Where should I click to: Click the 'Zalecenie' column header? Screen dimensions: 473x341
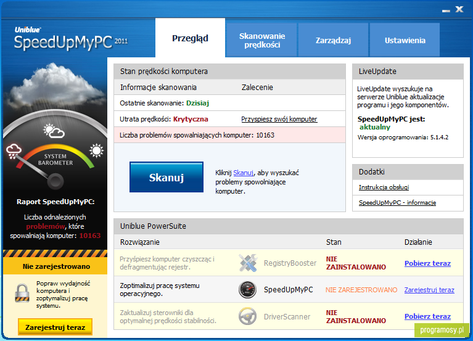coord(257,88)
